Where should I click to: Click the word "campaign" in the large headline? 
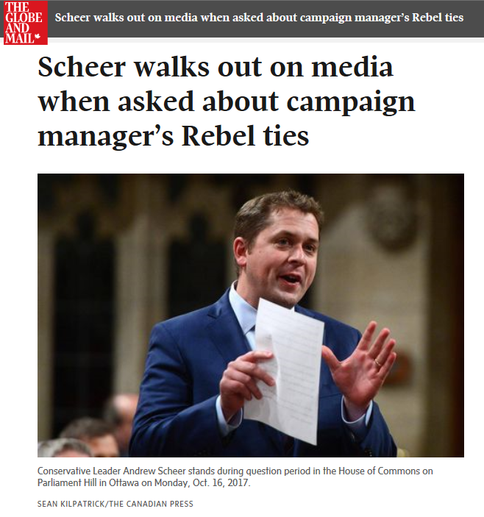pos(351,101)
